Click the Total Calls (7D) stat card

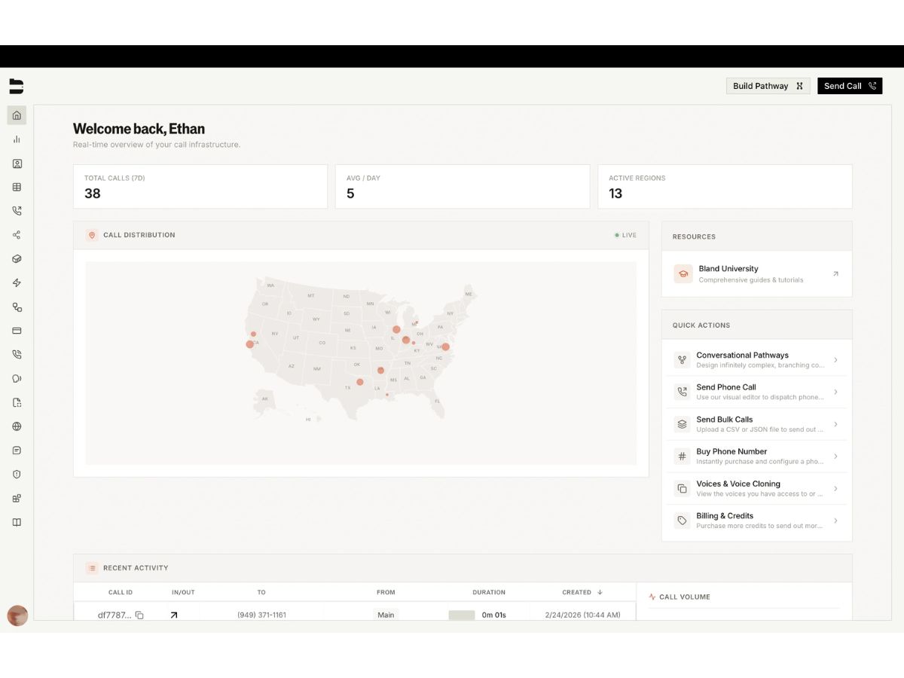200,186
